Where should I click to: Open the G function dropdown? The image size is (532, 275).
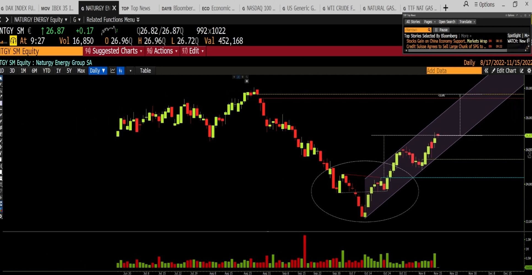pos(77,20)
